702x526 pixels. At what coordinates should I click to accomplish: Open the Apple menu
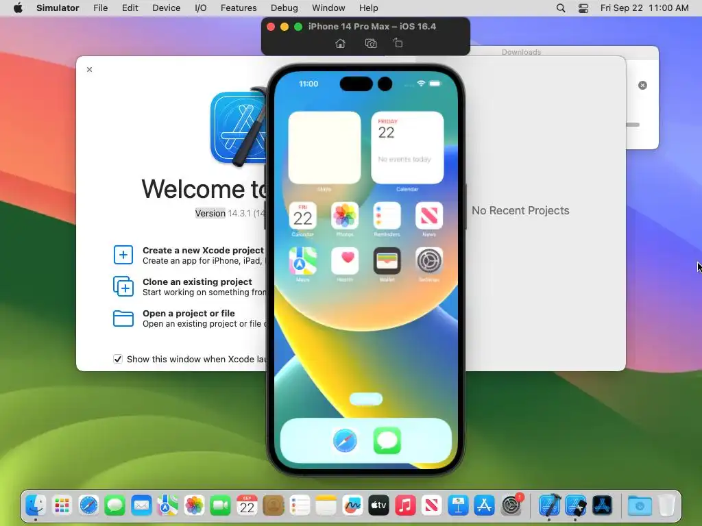pos(18,8)
